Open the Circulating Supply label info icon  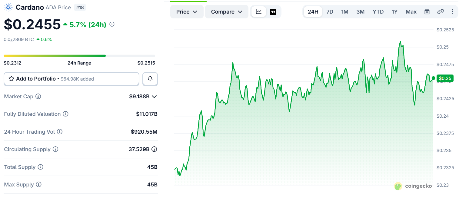(x=55, y=149)
